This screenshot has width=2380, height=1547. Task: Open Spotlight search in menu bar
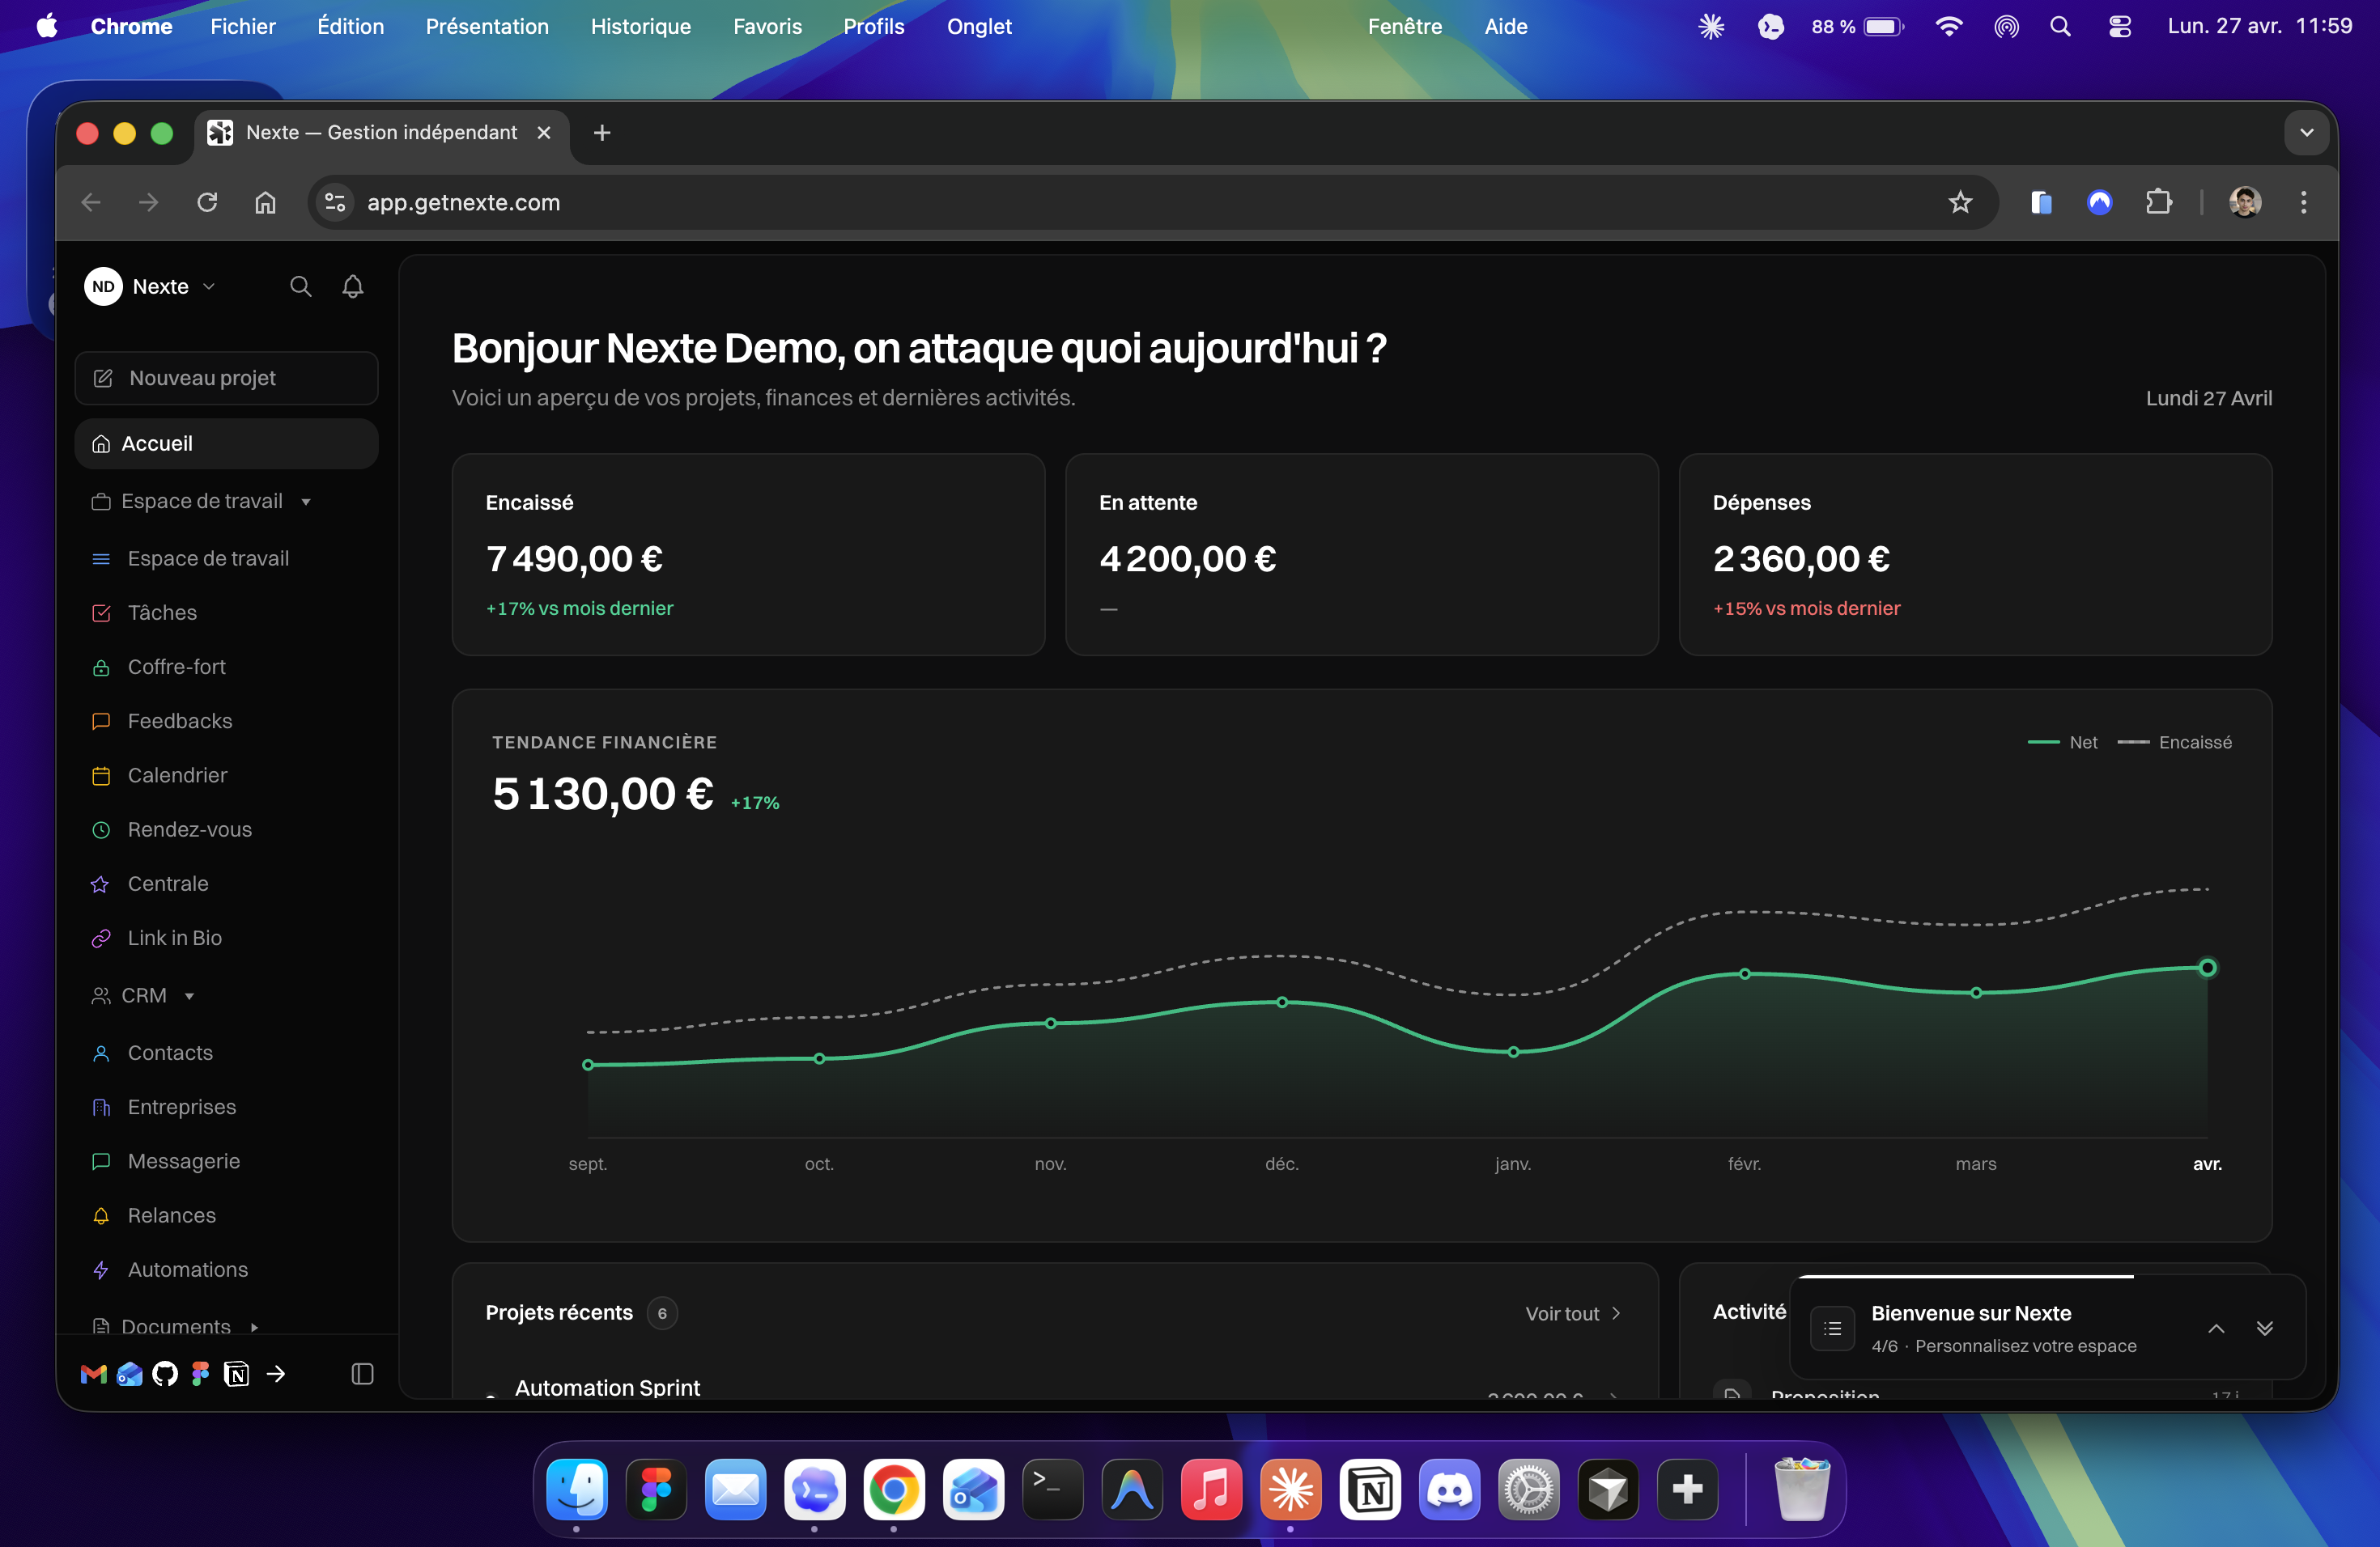coord(2060,27)
